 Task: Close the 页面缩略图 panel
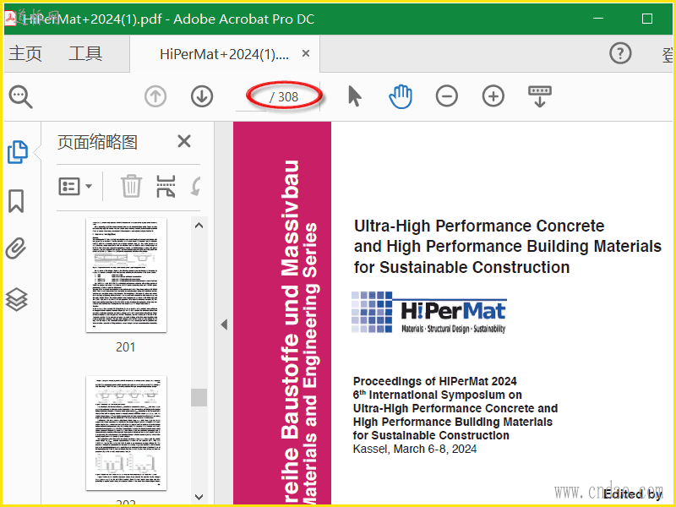184,141
